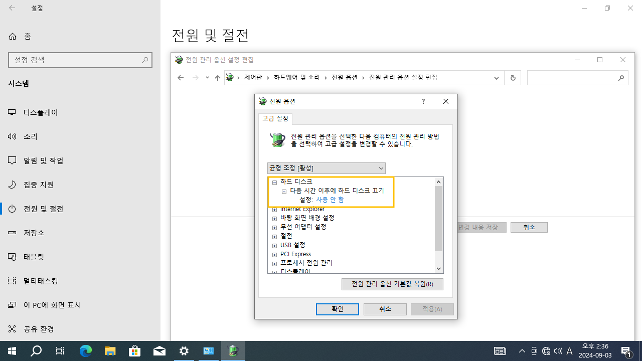642x361 pixels.
Task: Click the Control Panel window back arrow
Action: 181,78
